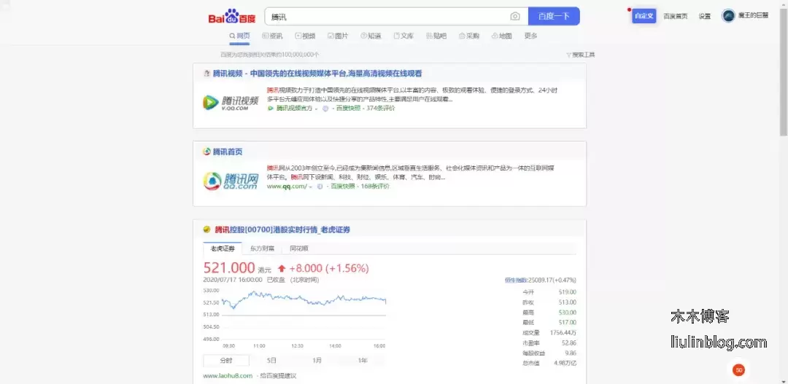Select the 5日 chart range
The height and width of the screenshot is (384, 788).
coord(271,360)
